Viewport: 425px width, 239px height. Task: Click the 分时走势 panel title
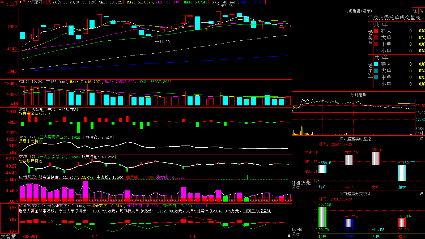tap(358, 95)
